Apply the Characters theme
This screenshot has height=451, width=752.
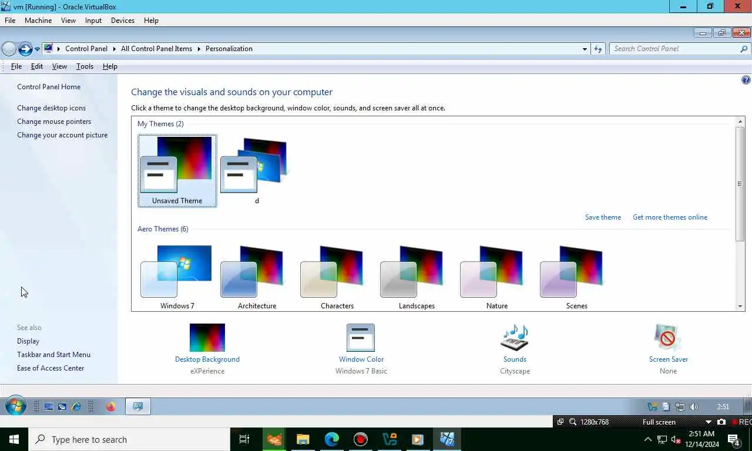(337, 277)
